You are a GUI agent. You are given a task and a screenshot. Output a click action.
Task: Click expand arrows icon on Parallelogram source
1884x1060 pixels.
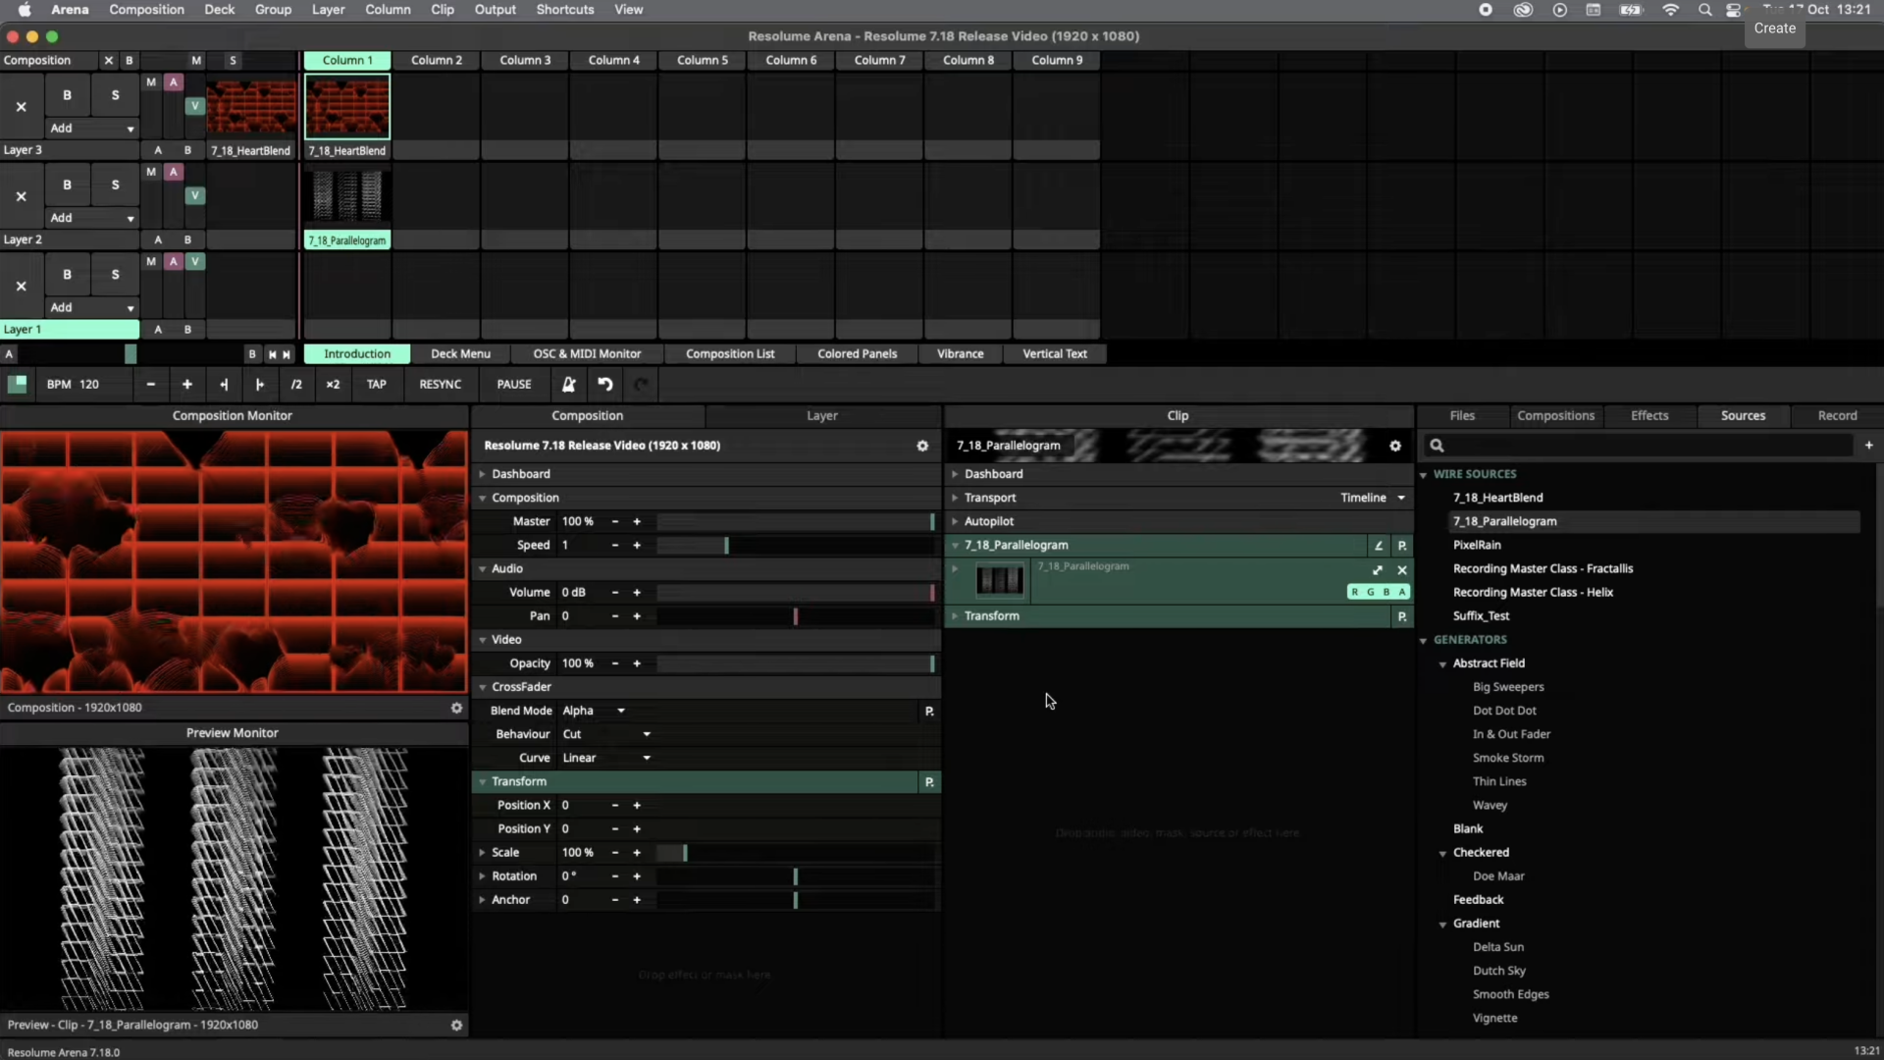pos(1378,570)
